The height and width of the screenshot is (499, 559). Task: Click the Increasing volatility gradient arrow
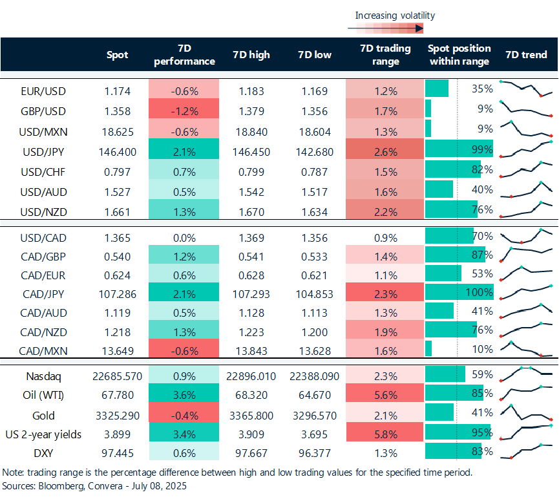coord(385,28)
